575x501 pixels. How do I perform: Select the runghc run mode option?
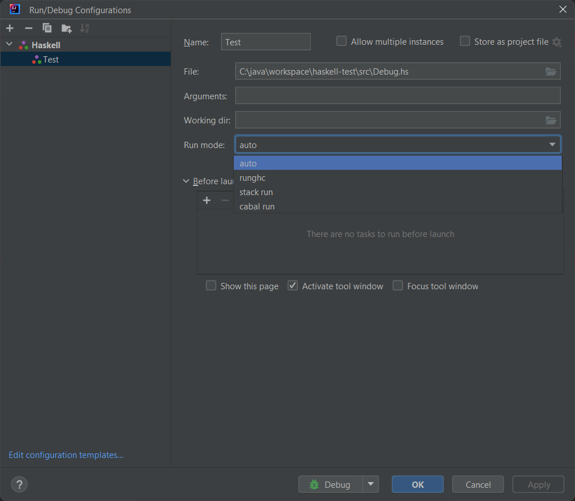pos(398,178)
